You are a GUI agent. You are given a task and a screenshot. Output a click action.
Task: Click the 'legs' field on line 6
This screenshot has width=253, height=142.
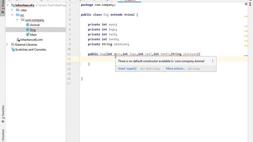click(112, 30)
